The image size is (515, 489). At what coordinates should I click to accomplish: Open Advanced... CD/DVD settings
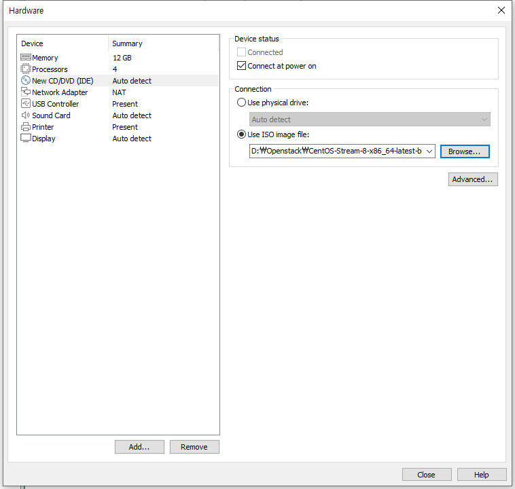pyautogui.click(x=473, y=179)
